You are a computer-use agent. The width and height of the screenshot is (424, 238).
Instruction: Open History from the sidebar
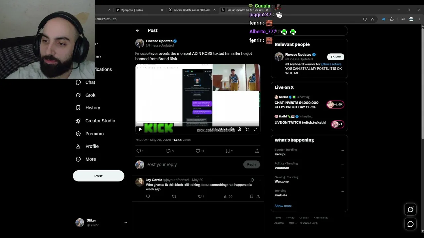pos(88,108)
